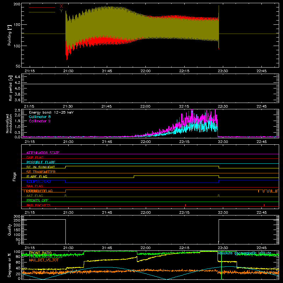This screenshot has height=283, width=283.
Task: Click the blue 'ECLIPSE_FLAG' label
Action: (x=39, y=181)
